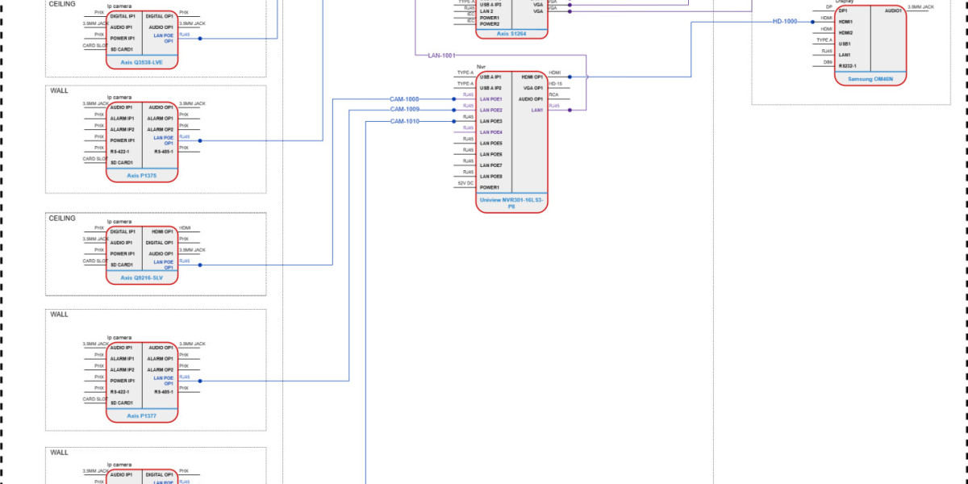Select the Axis Q3538-LVE camera label

142,61
